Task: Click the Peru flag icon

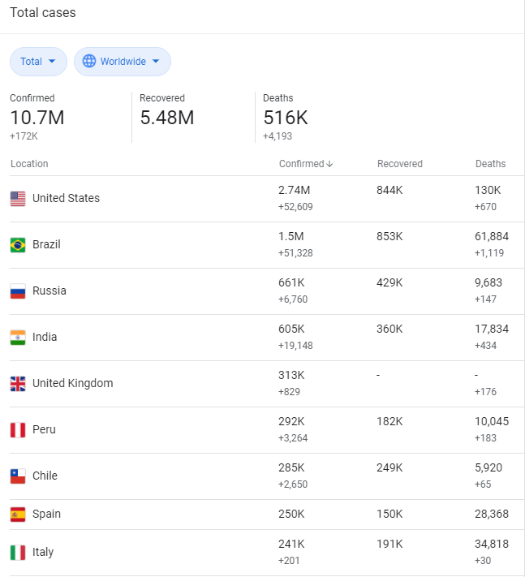Action: [18, 430]
